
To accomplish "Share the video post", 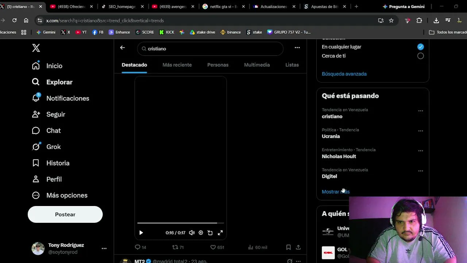I will click(298, 247).
